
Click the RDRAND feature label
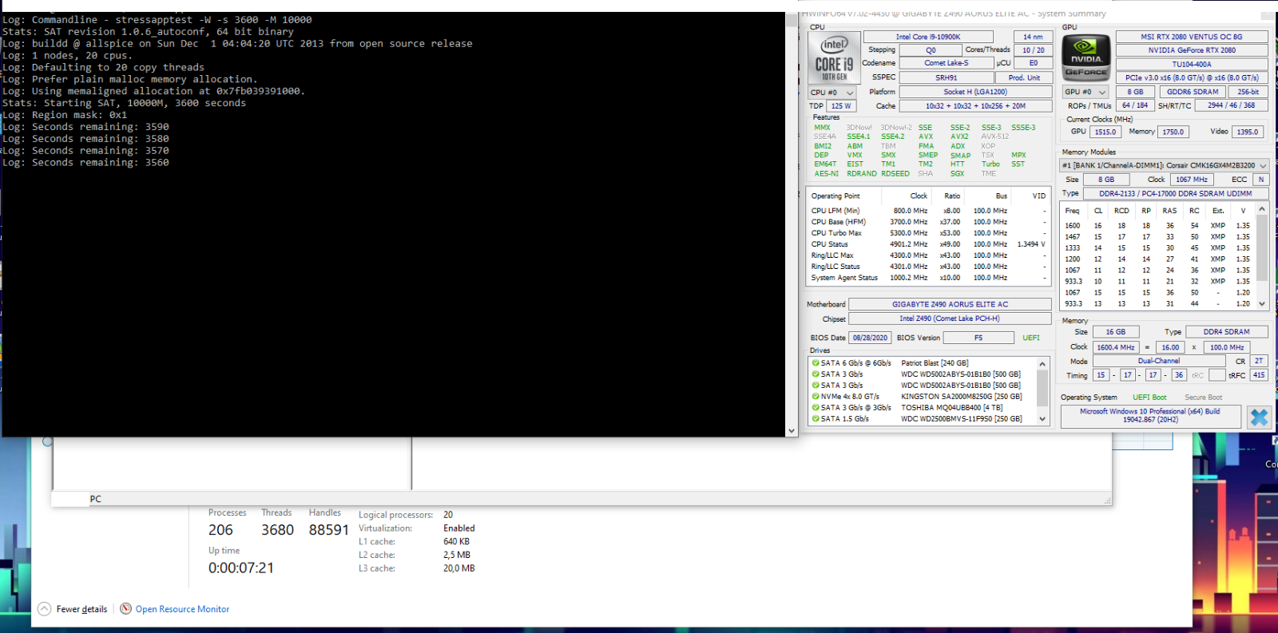click(862, 173)
